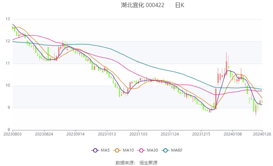Screen dimensions: 273x166
Task: Click the y-axis value 8
Action: tap(9, 130)
